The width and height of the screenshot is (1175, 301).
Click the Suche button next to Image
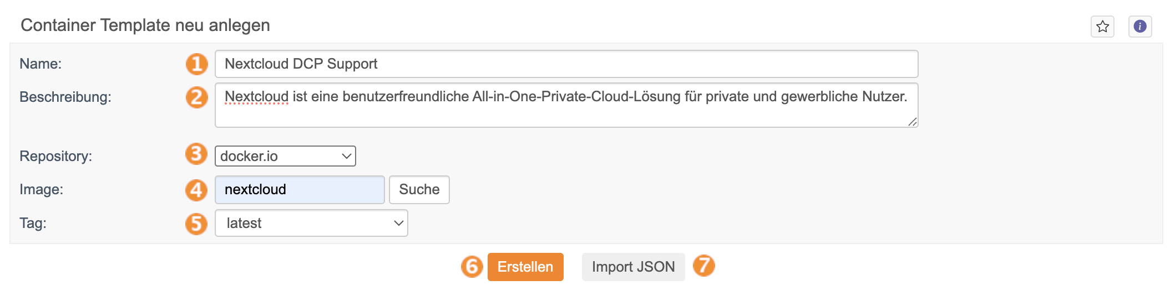click(x=419, y=190)
